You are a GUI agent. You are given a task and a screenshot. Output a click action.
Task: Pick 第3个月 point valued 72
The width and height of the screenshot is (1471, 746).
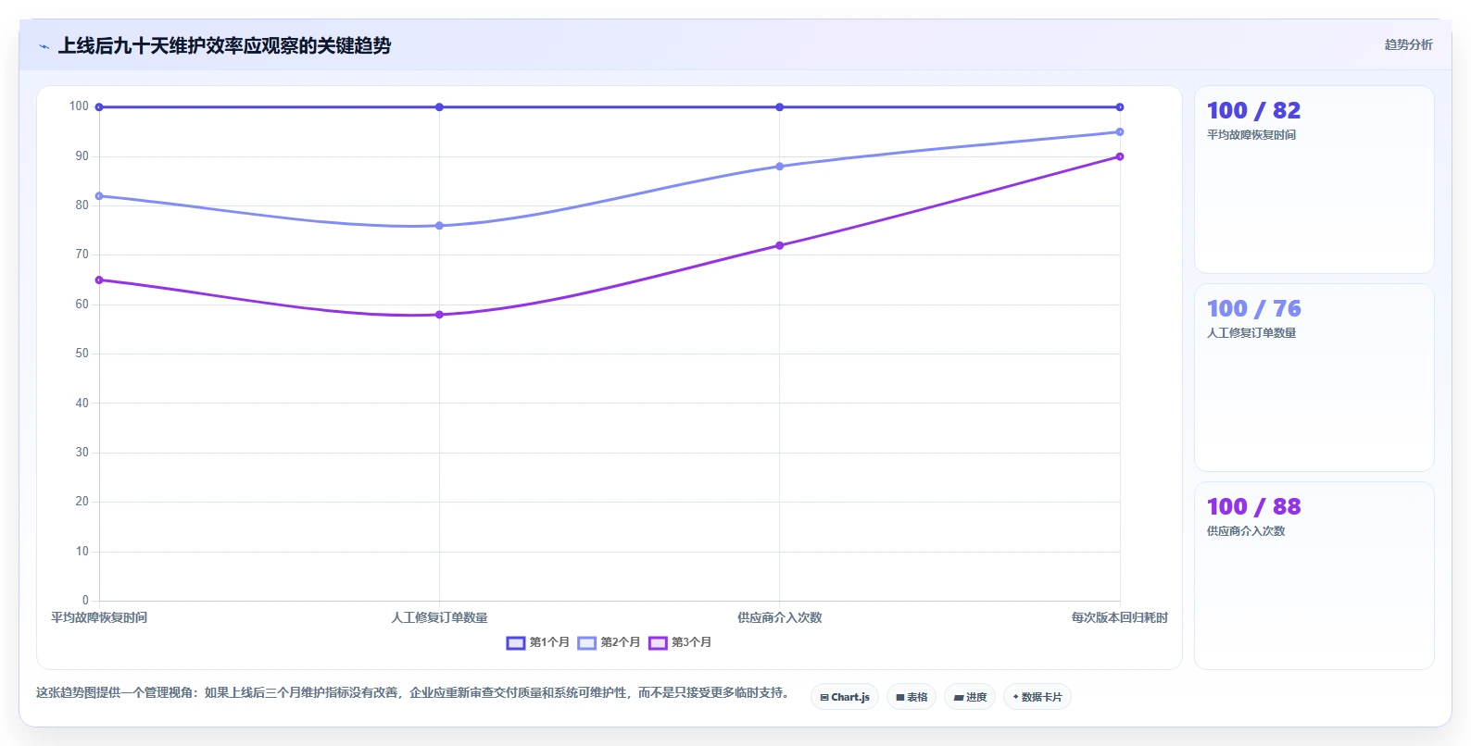[779, 245]
